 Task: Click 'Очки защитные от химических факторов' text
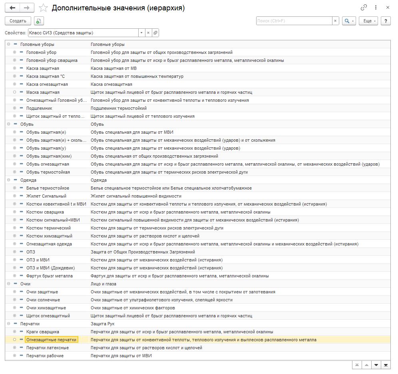[x=133, y=308]
